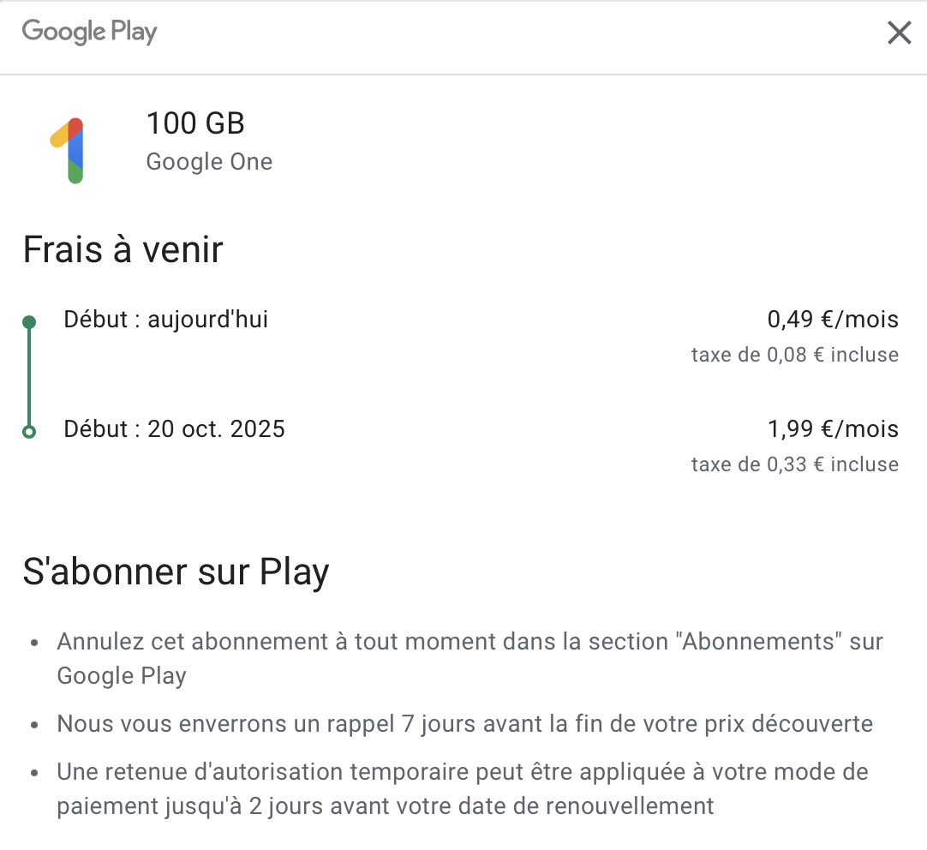Viewport: 927px width, 850px height.
Task: Click the hollow green timeline dot
Action: 29,431
